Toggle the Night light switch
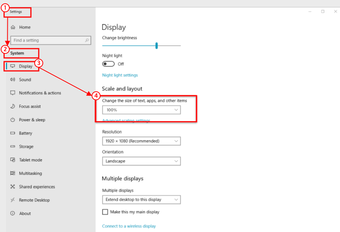 pos(108,64)
